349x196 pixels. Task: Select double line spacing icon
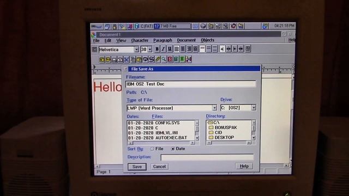215,48
